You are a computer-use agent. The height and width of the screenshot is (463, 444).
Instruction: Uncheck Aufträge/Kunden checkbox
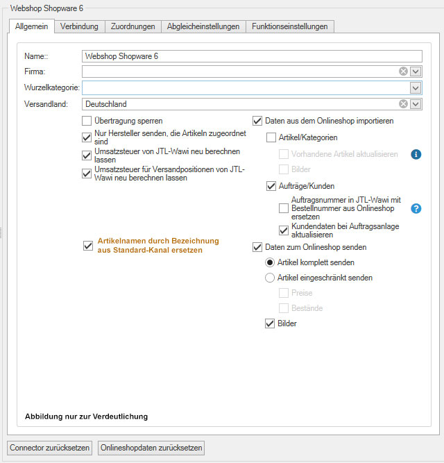point(271,186)
